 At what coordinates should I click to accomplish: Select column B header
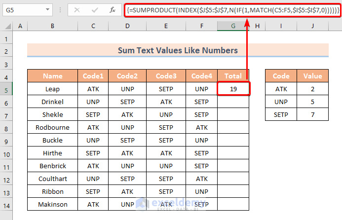[53, 27]
